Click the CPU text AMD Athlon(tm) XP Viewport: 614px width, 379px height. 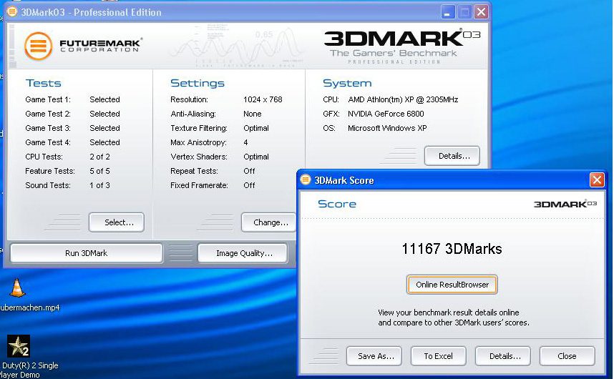pos(403,99)
